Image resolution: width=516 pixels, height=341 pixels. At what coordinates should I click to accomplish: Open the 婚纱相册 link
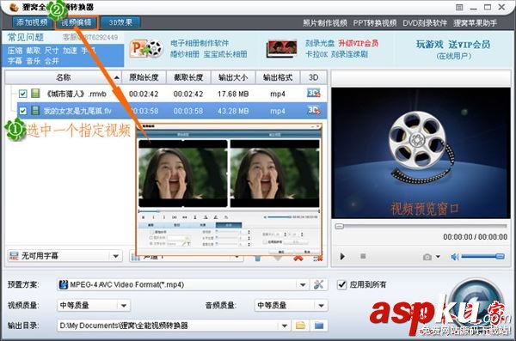(x=185, y=54)
